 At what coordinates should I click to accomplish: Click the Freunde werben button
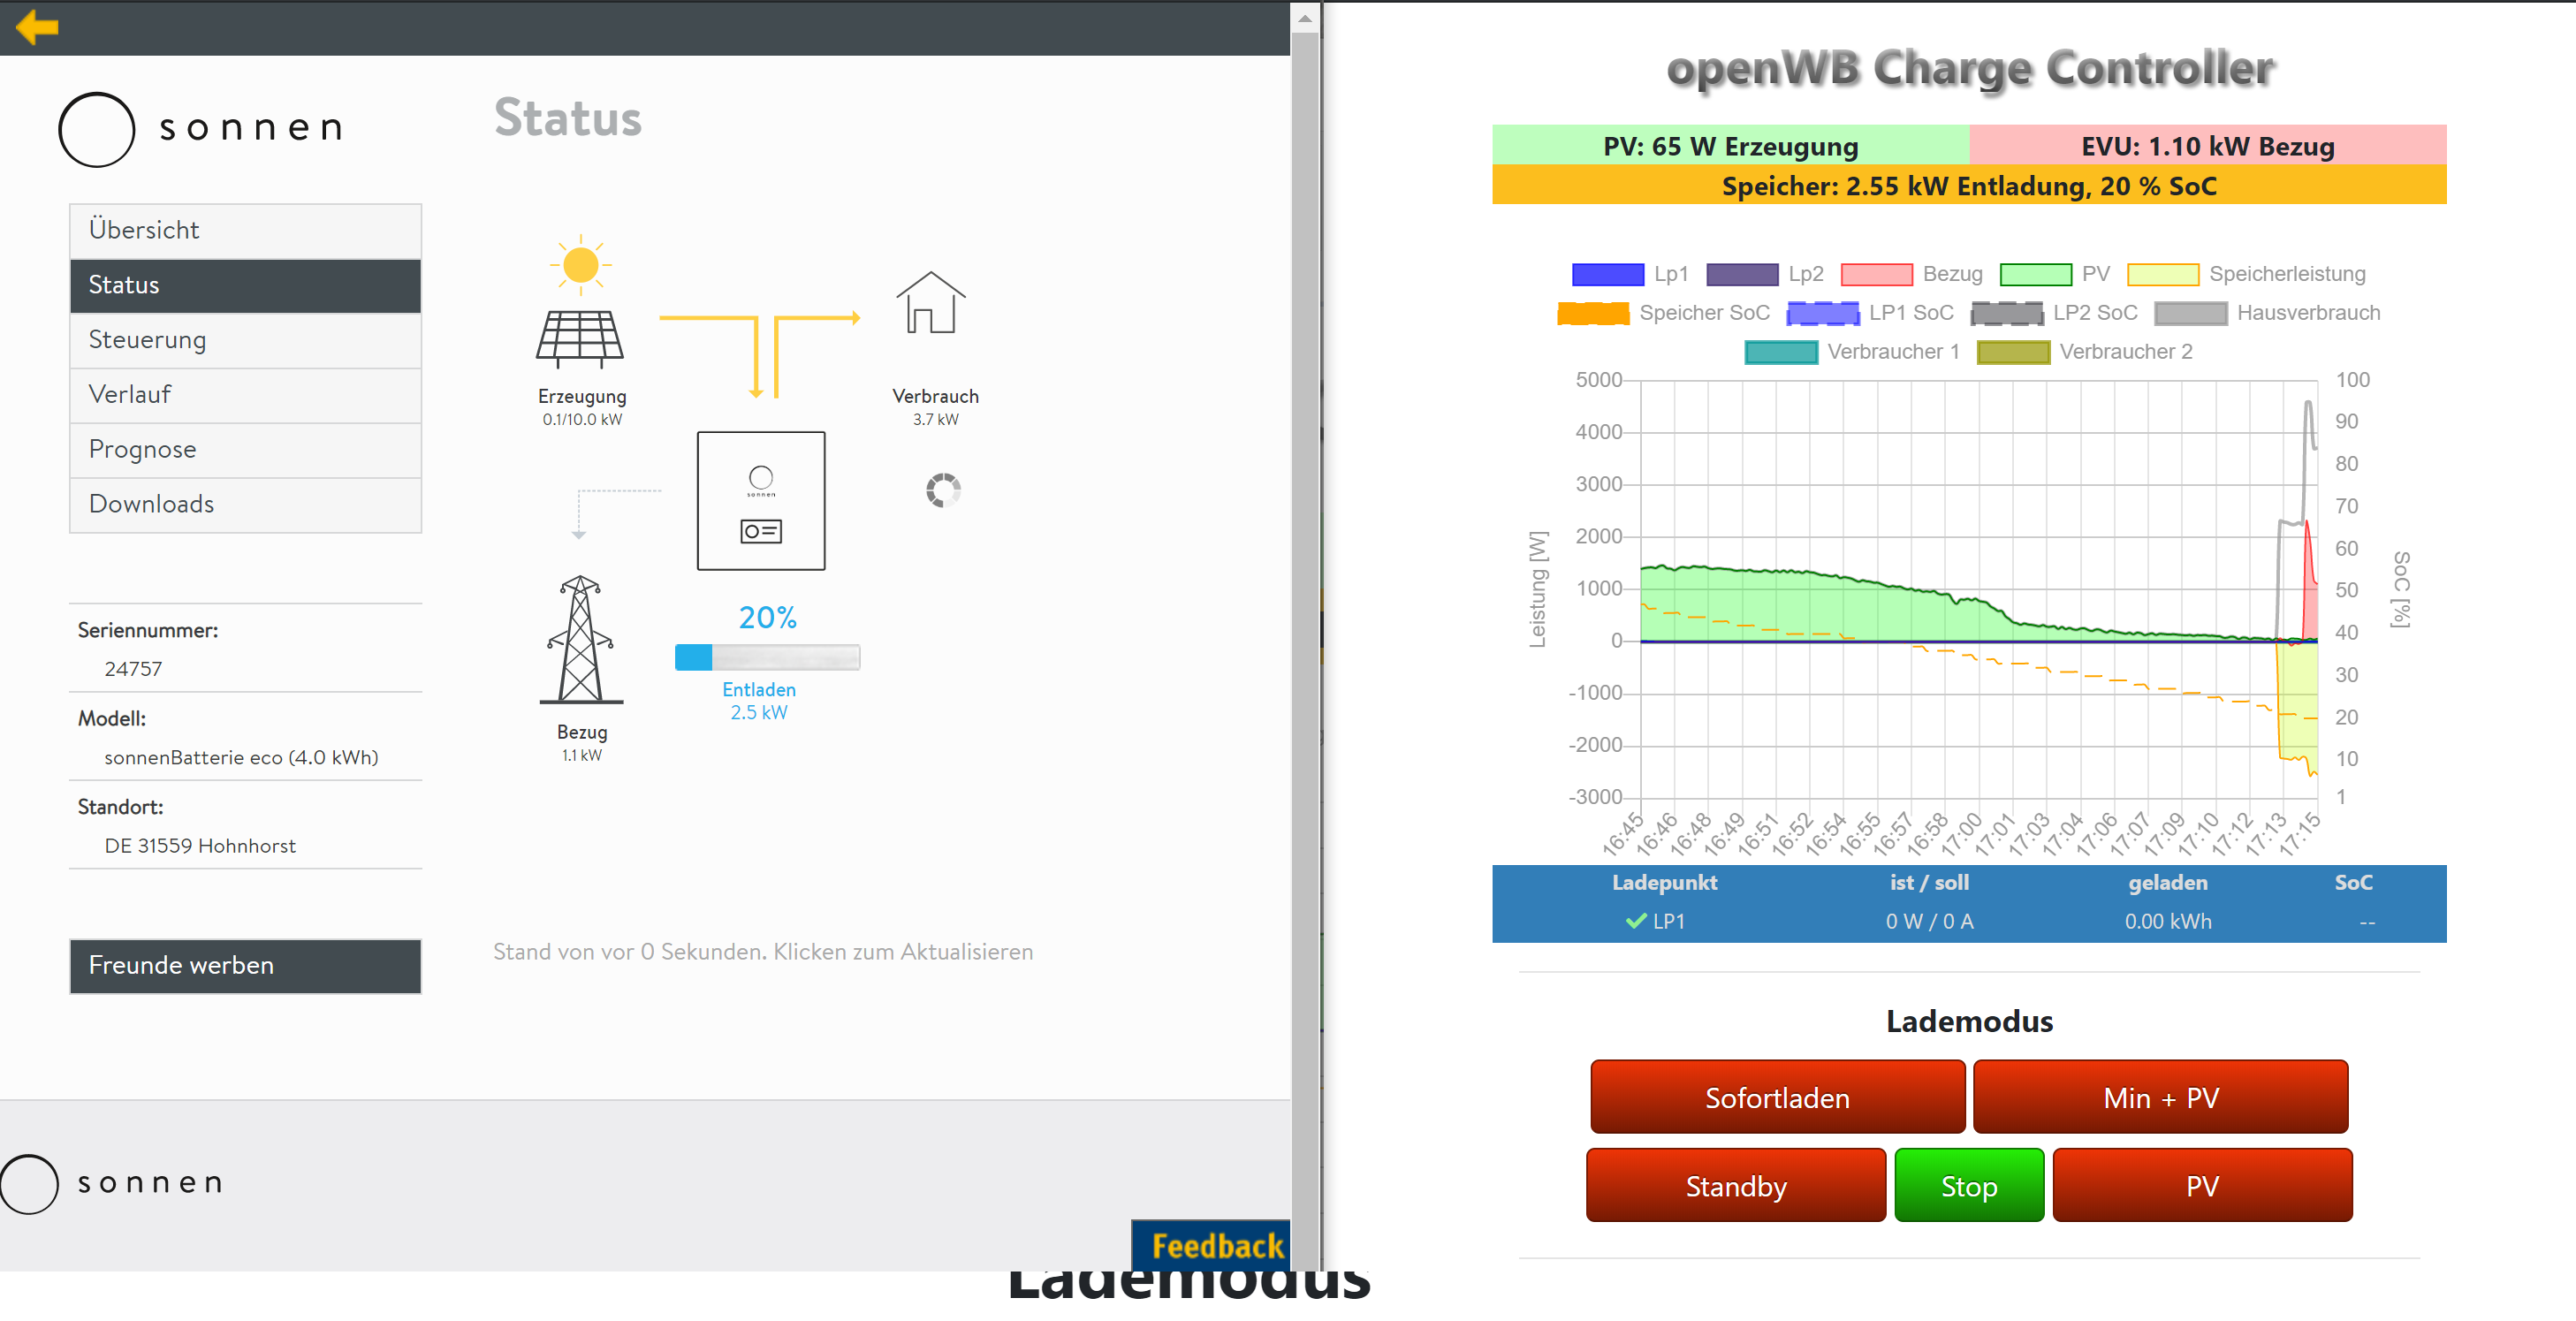click(x=245, y=965)
